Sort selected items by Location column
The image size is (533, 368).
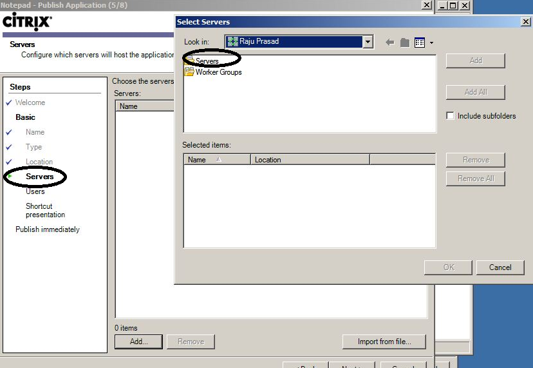tap(310, 160)
